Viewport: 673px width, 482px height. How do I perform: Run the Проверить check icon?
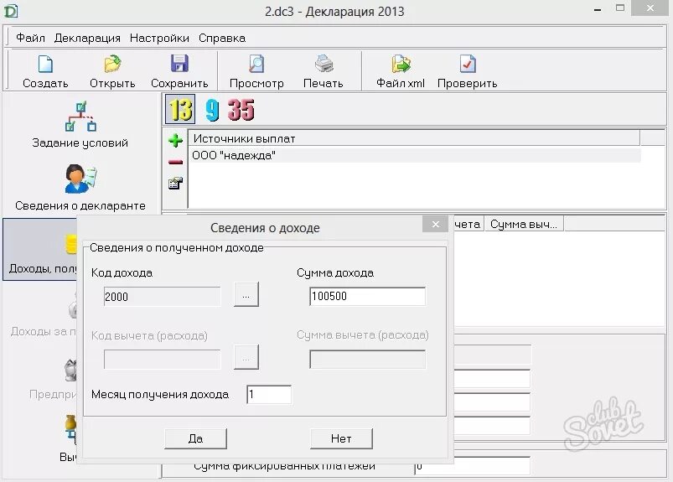(468, 64)
